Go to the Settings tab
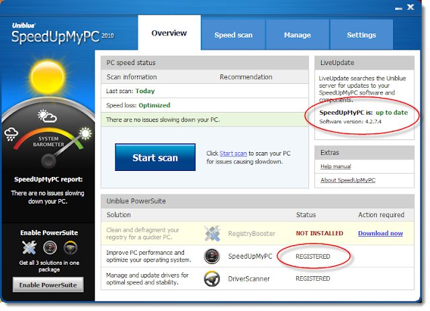This screenshot has width=430, height=311. (361, 35)
